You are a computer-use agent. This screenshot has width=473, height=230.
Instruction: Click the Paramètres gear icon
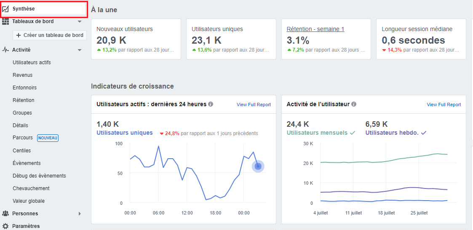click(5, 226)
